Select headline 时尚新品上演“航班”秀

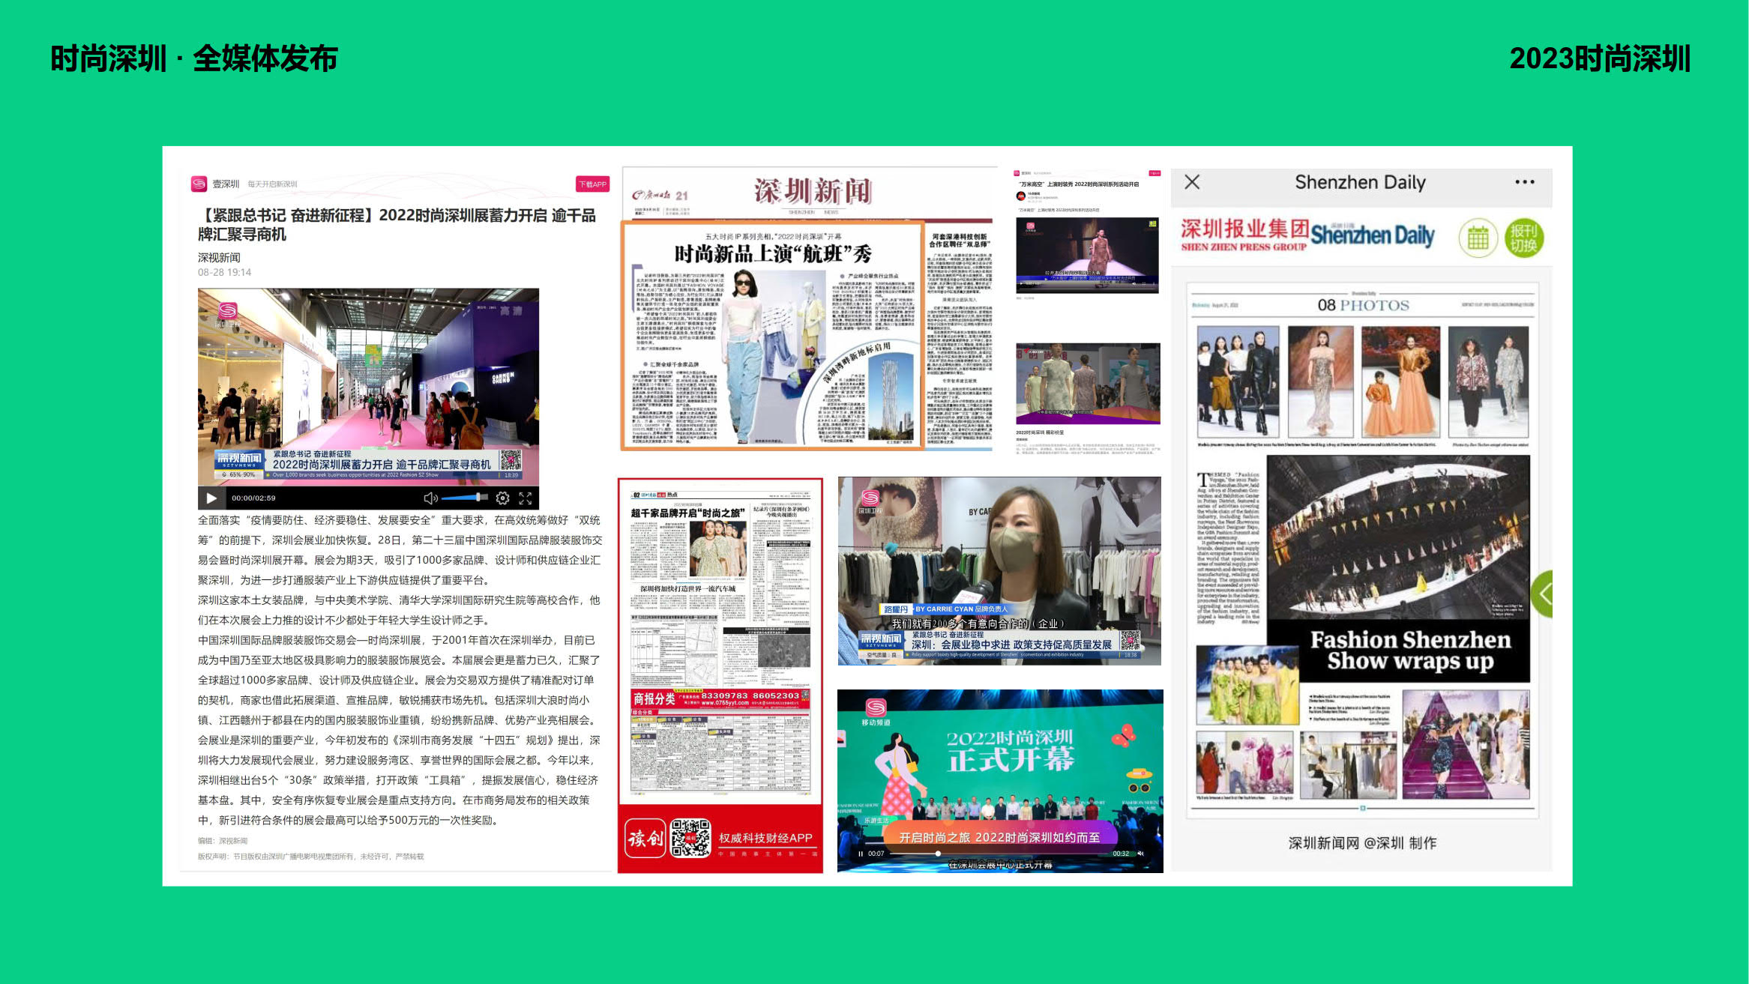pos(773,253)
